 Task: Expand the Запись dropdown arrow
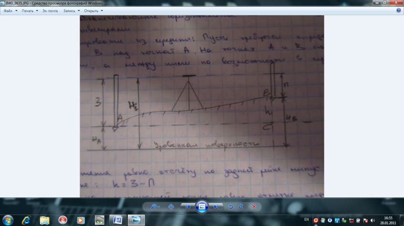coord(79,11)
